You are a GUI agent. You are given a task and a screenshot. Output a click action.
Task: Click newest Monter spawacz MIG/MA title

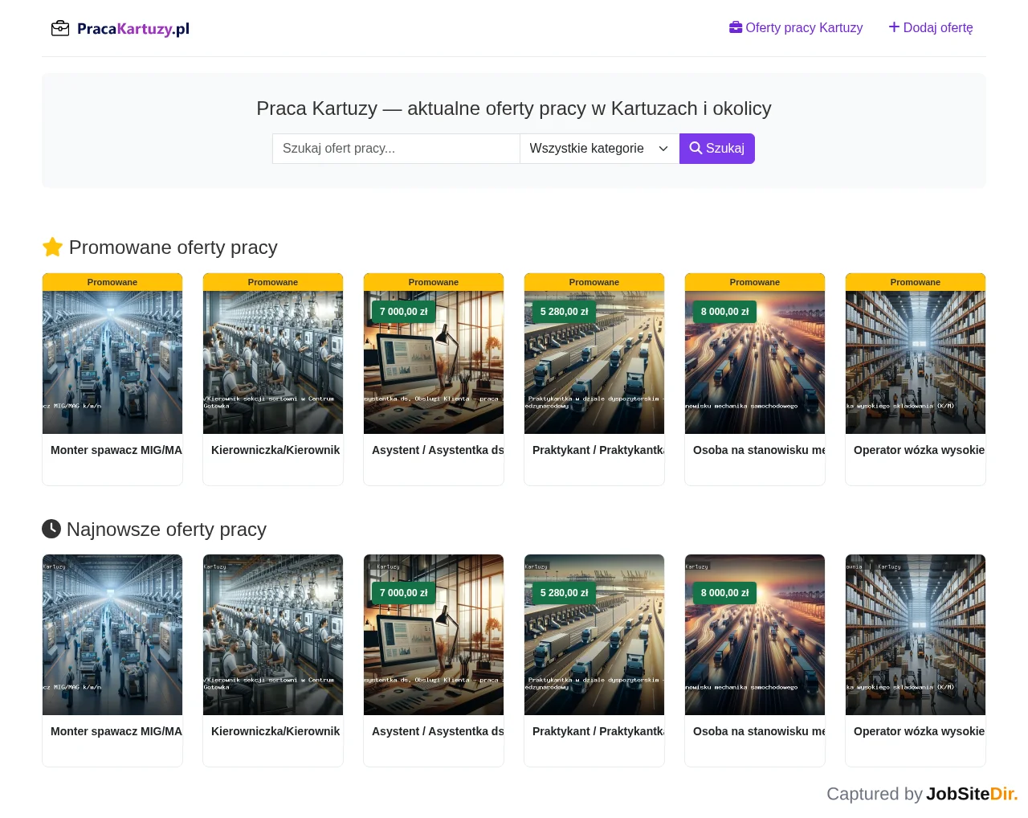pos(116,731)
